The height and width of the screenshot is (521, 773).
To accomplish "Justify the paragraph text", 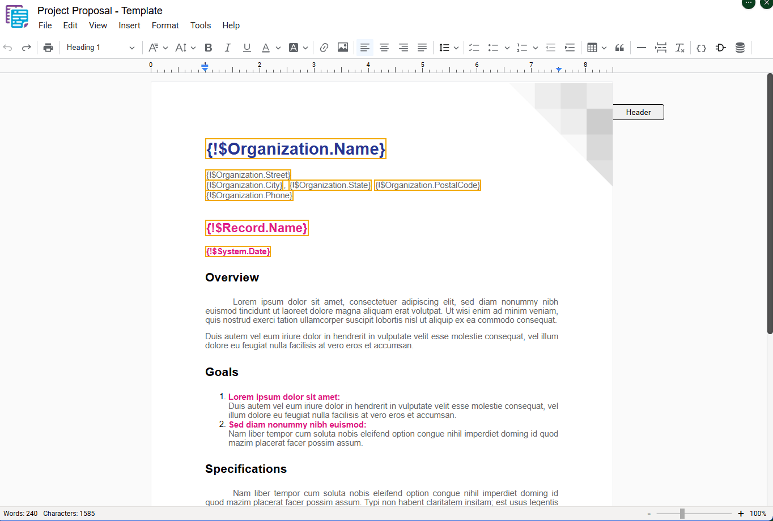I will [422, 48].
